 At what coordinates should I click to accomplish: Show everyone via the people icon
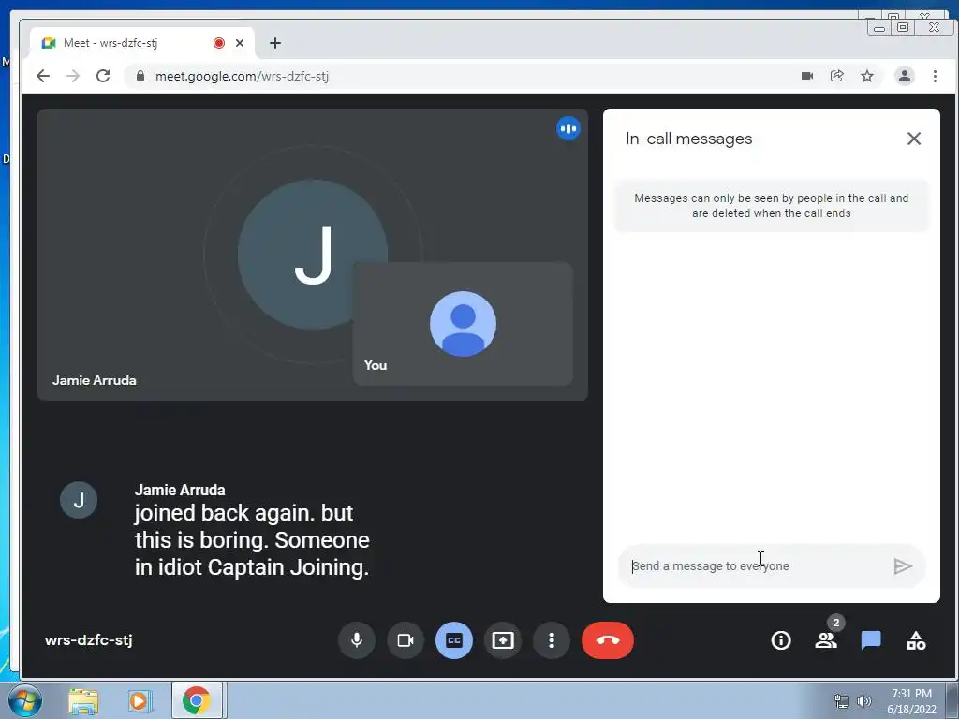point(826,640)
